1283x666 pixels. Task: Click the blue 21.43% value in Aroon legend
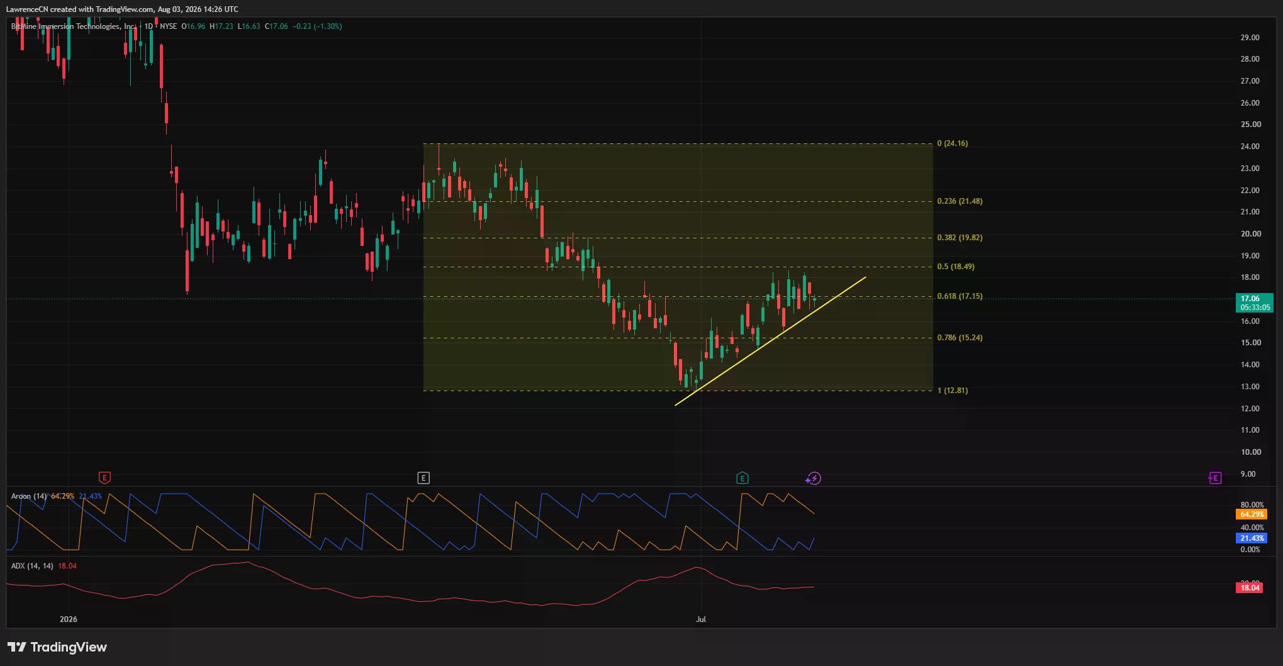(x=90, y=496)
